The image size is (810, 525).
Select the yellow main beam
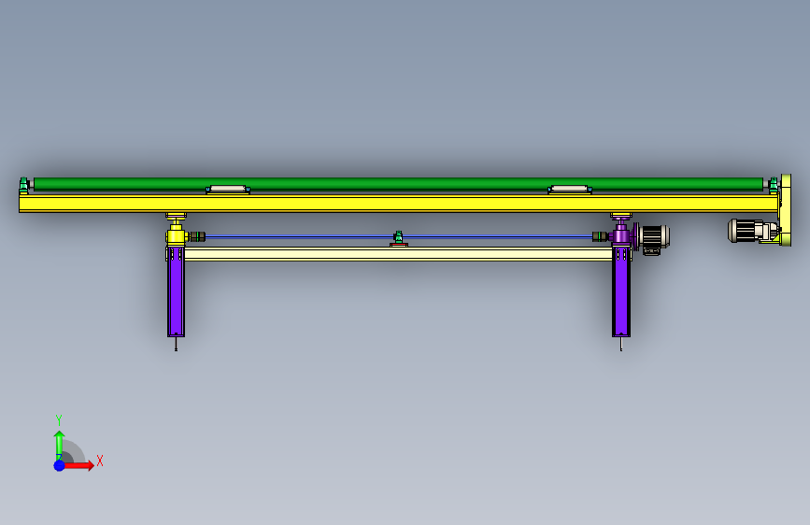[399, 204]
